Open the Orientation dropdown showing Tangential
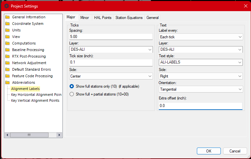This screenshot has height=159, width=251. [201, 89]
